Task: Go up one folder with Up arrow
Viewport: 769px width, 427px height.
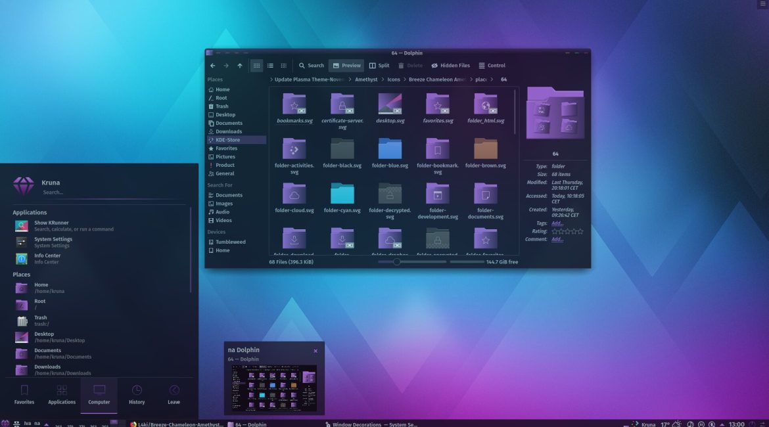Action: pos(240,66)
